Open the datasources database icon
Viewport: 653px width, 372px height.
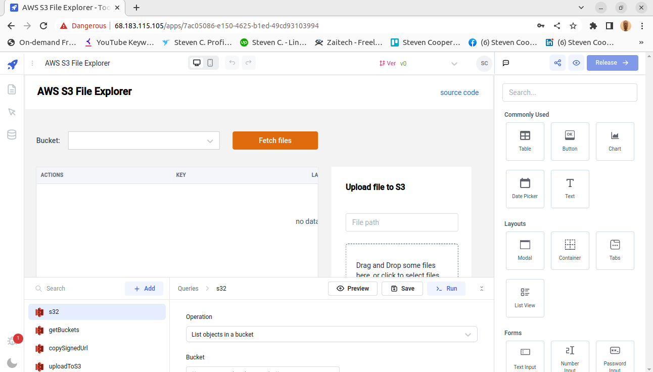point(12,134)
